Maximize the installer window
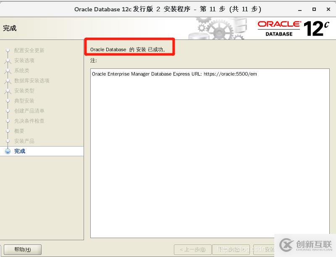The width and height of the screenshot is (336, 257). coord(314,9)
